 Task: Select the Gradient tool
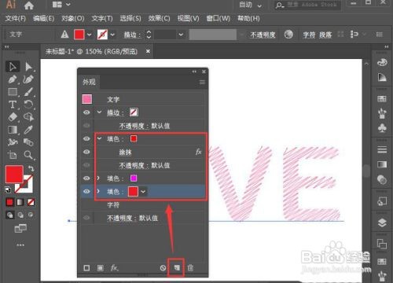13,130
